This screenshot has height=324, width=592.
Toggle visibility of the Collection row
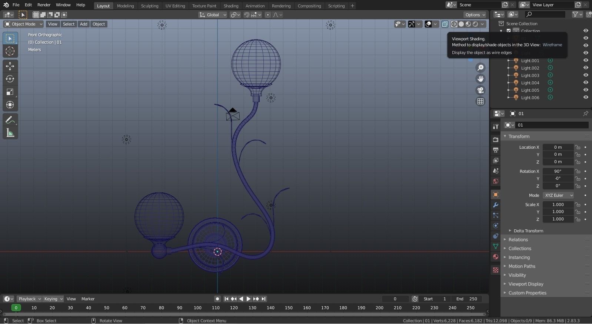click(586, 31)
